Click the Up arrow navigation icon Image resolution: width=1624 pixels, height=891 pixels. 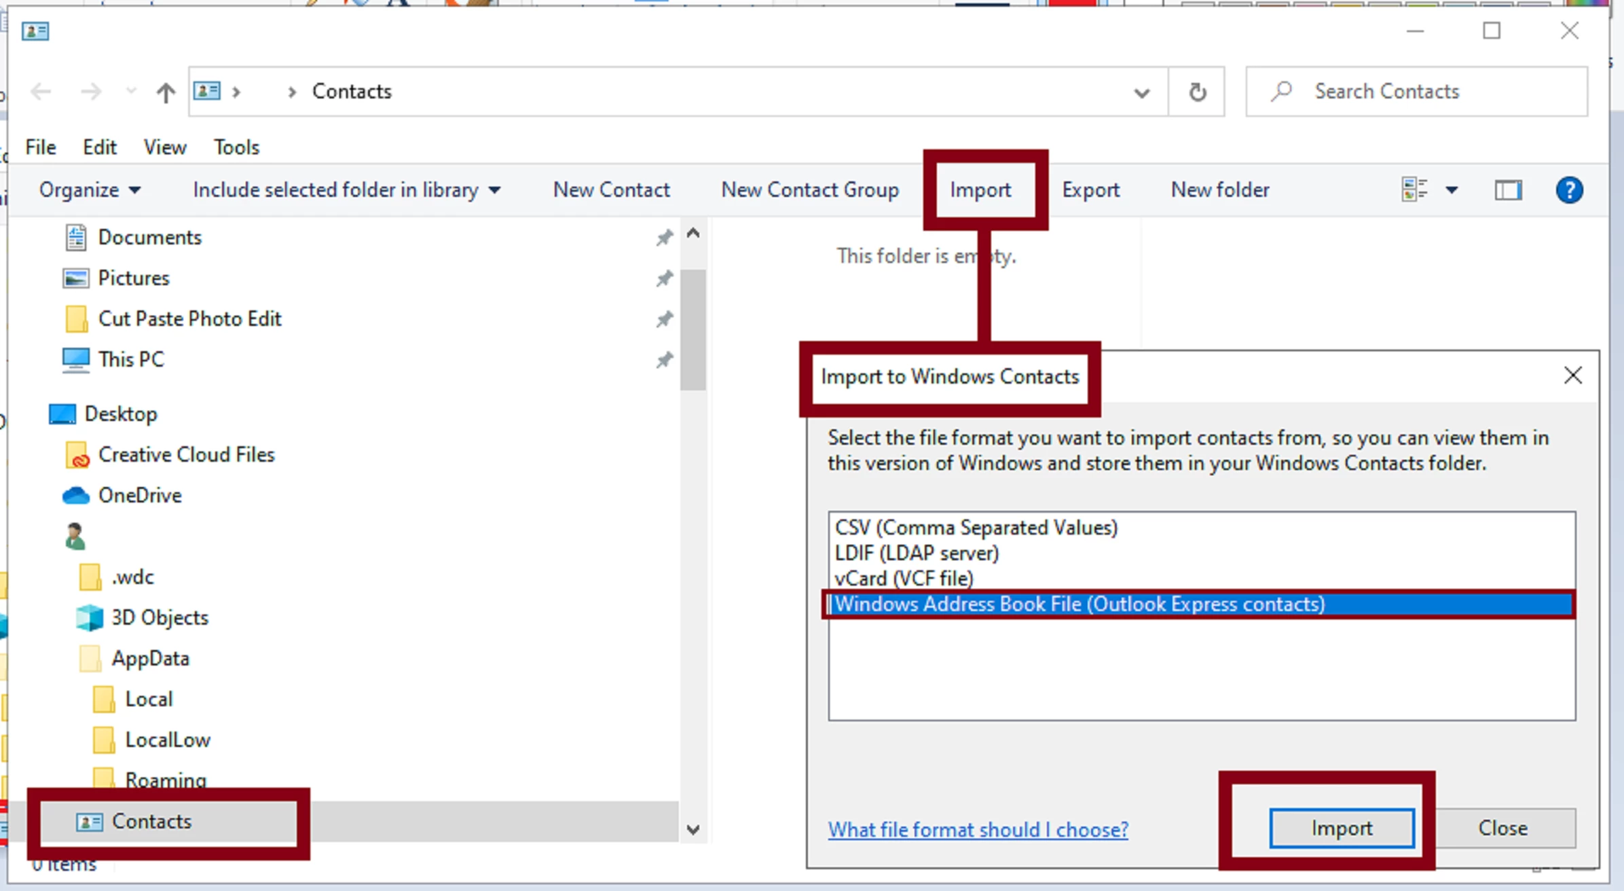[x=166, y=92]
